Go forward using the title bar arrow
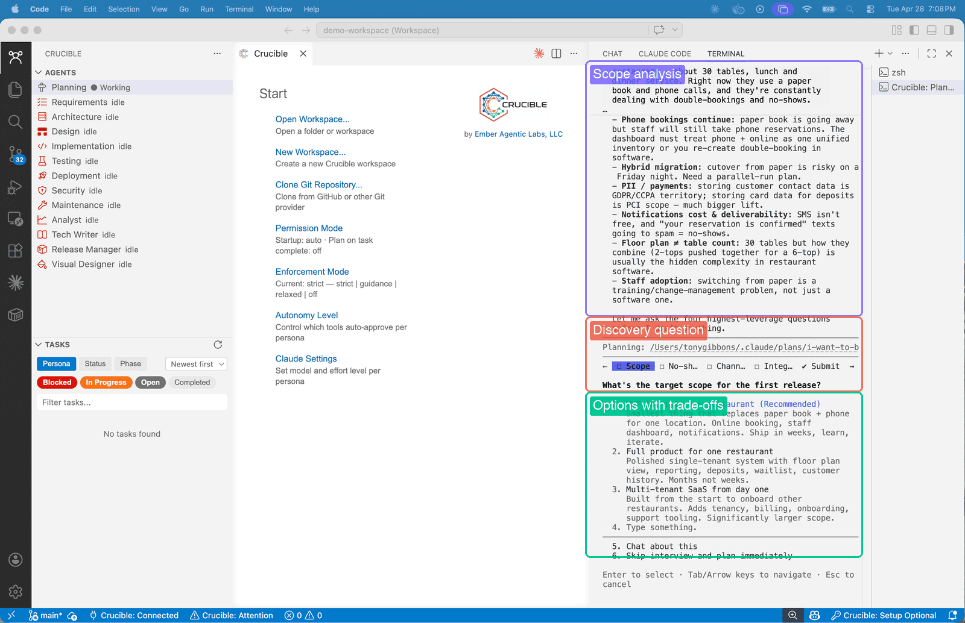This screenshot has width=965, height=623. (x=306, y=30)
